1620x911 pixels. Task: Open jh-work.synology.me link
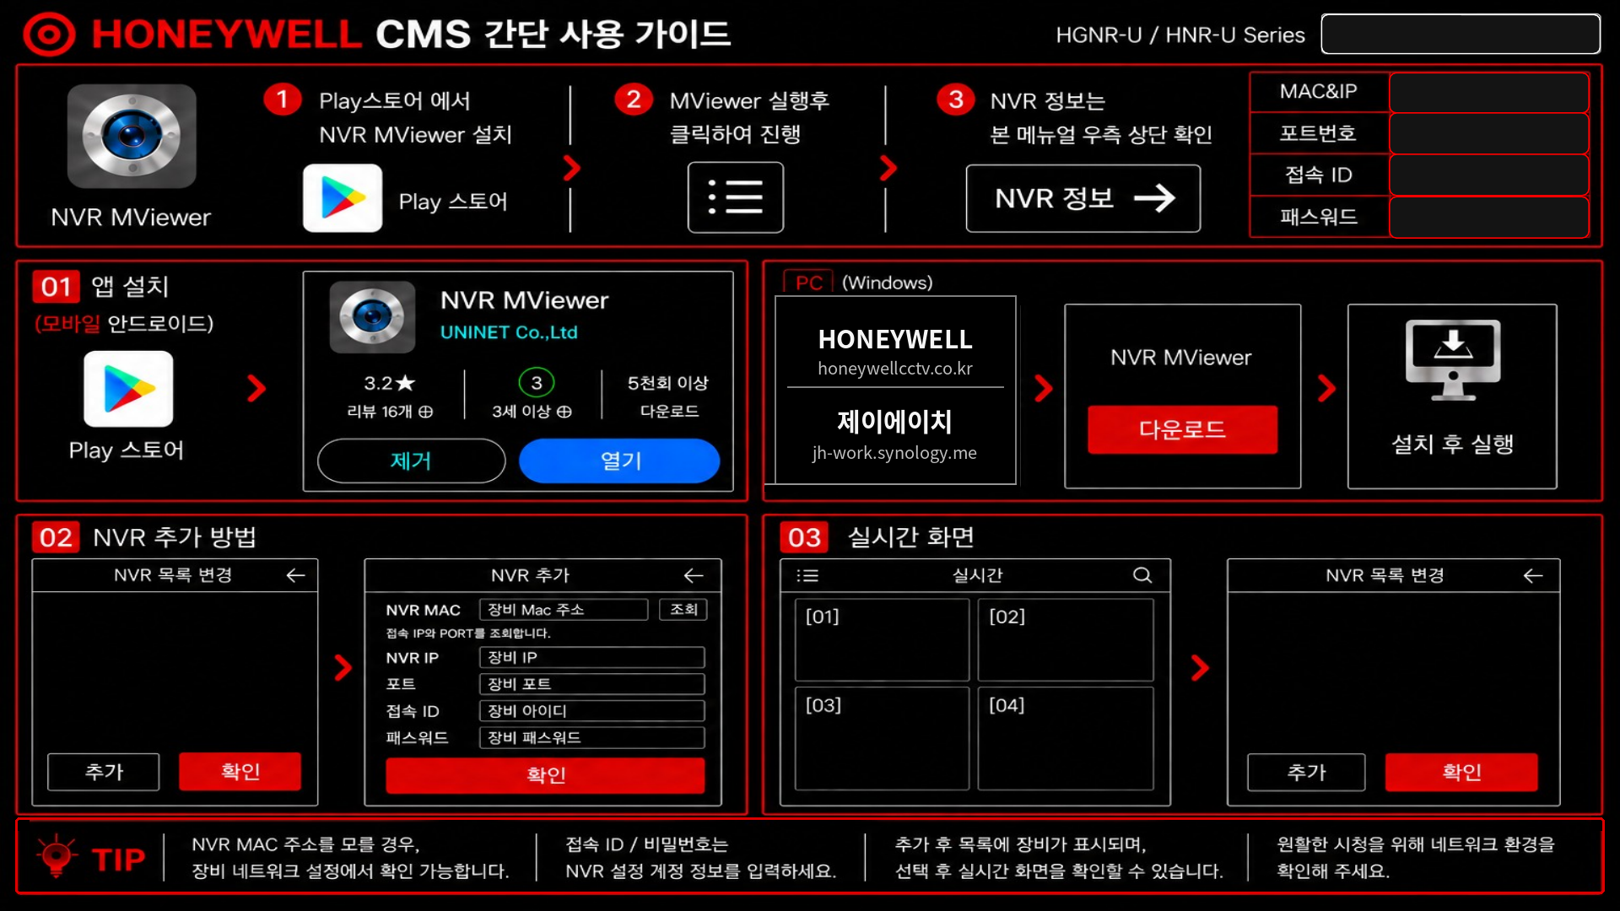coord(894,453)
